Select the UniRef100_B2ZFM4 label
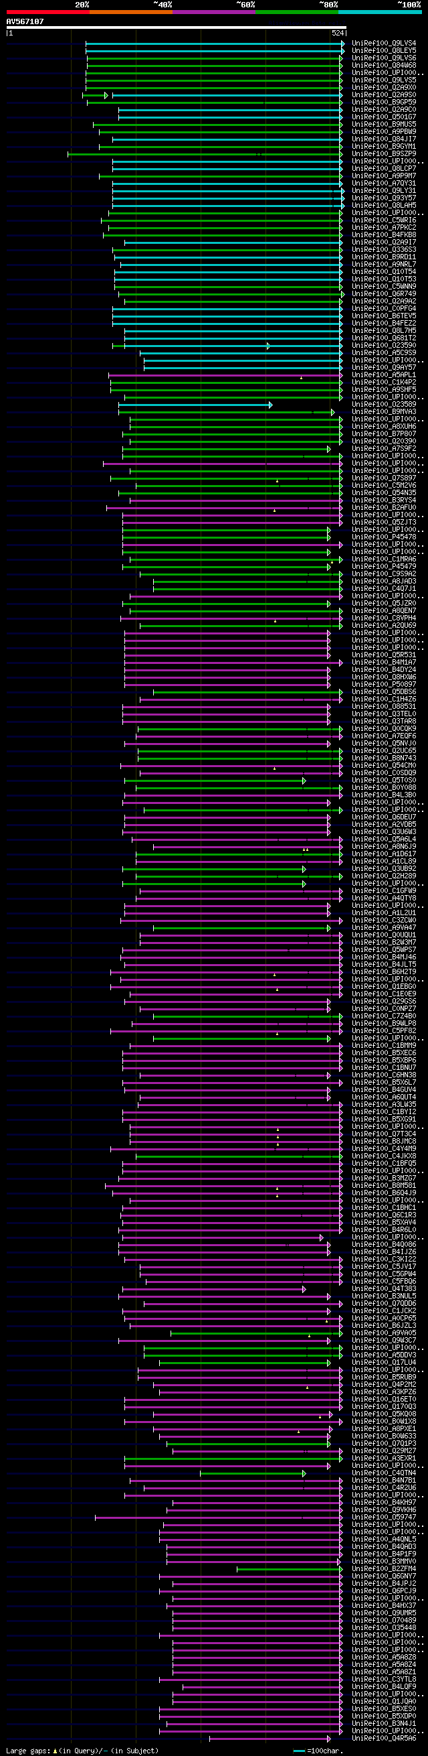This screenshot has height=1756, width=428. (x=384, y=1568)
